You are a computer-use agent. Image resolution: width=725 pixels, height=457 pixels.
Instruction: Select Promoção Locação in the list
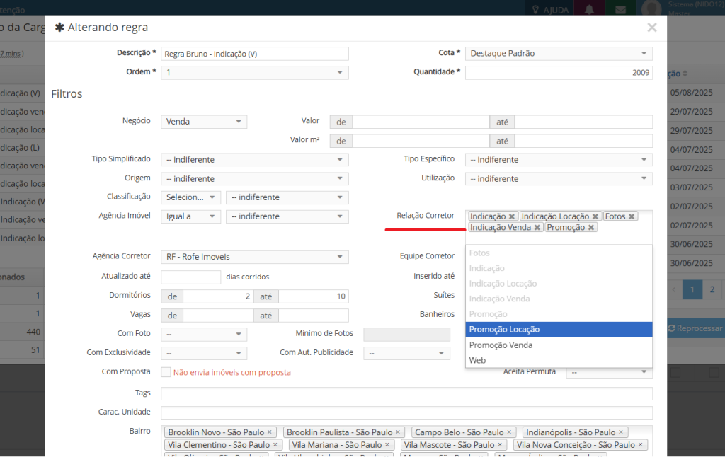(x=559, y=330)
